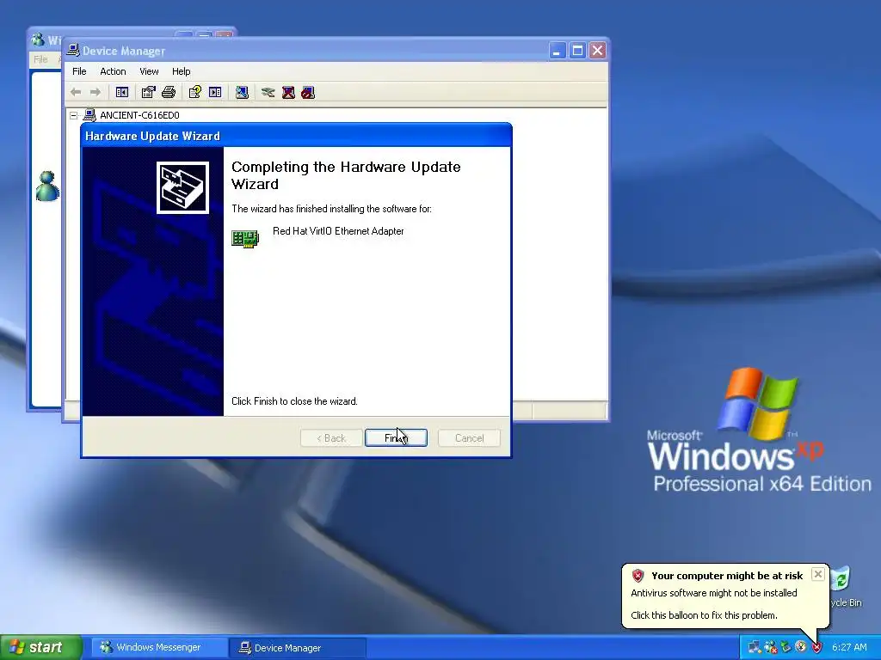This screenshot has height=660, width=881.
Task: Close the security warning balloon
Action: point(818,574)
